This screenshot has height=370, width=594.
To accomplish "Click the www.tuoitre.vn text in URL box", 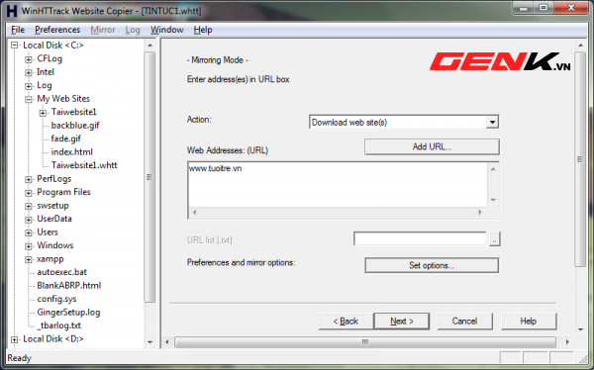I will tap(215, 169).
